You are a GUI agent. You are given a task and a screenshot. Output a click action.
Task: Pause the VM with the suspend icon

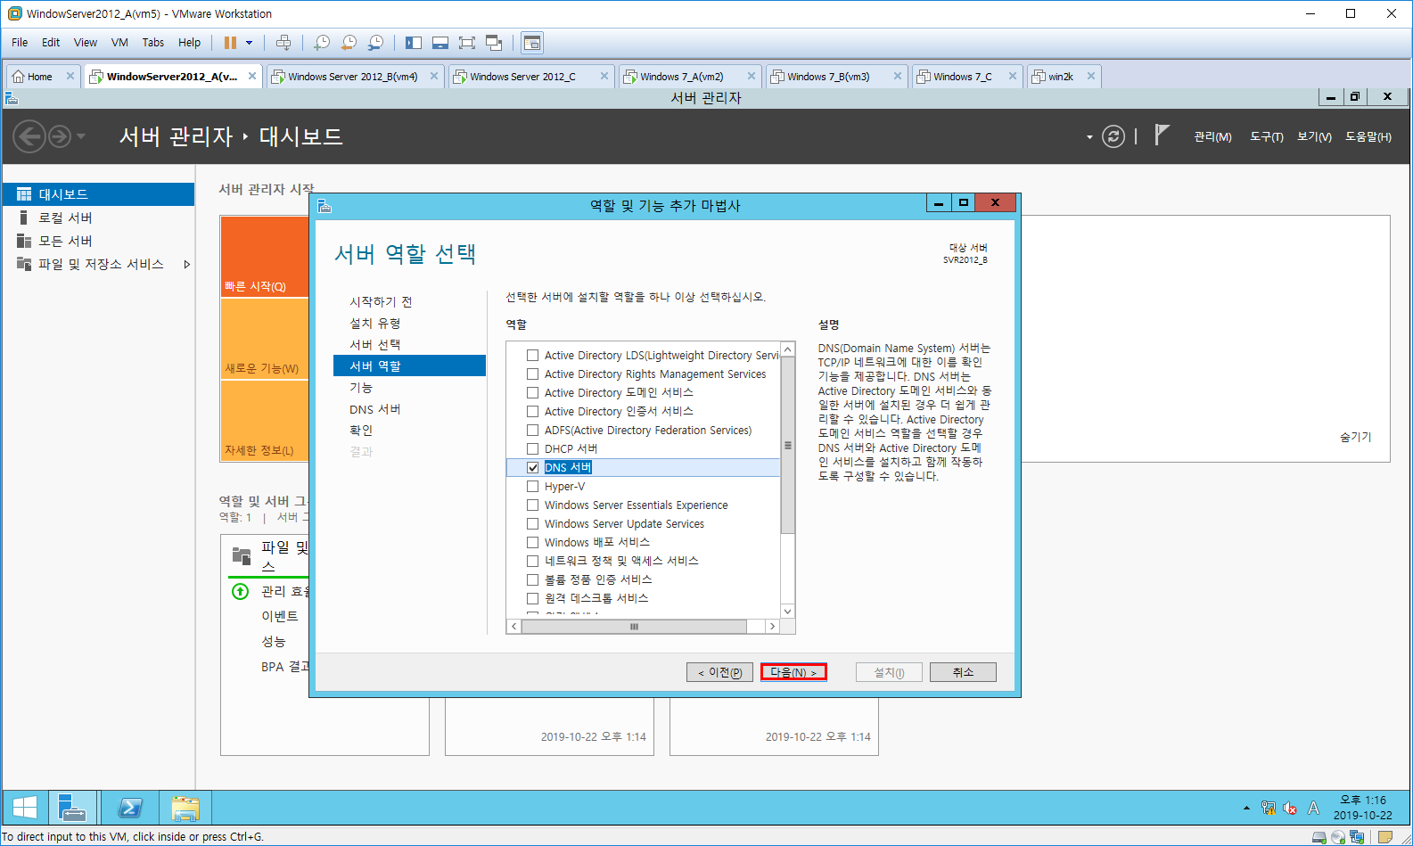pos(230,43)
